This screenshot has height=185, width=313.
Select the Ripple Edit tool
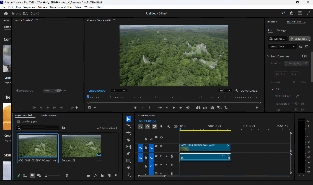(128, 133)
